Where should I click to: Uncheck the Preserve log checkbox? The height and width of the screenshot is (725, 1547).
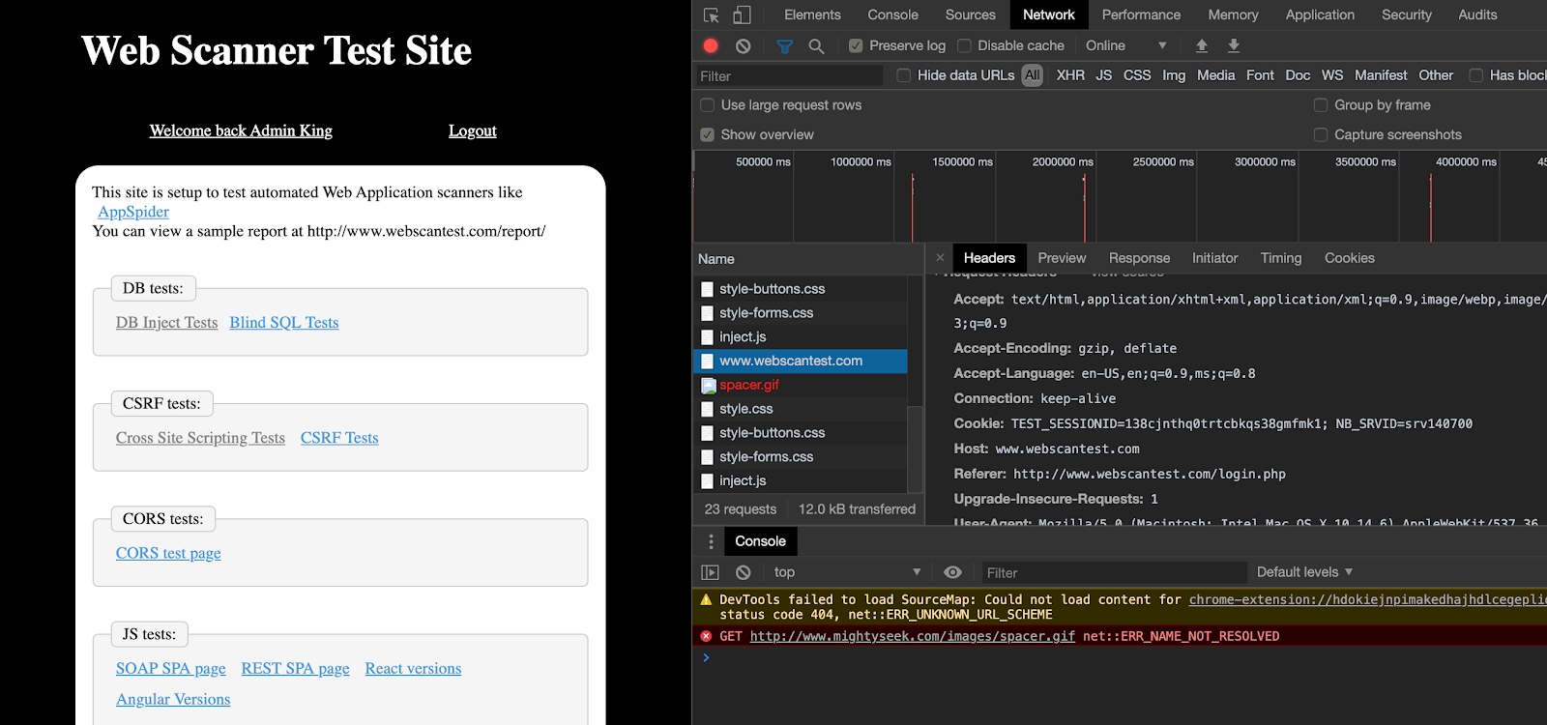(x=856, y=45)
